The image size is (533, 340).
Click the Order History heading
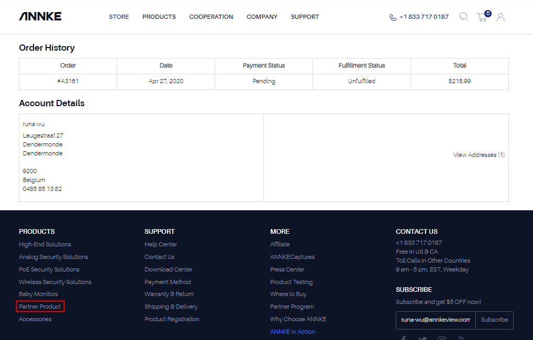[47, 48]
